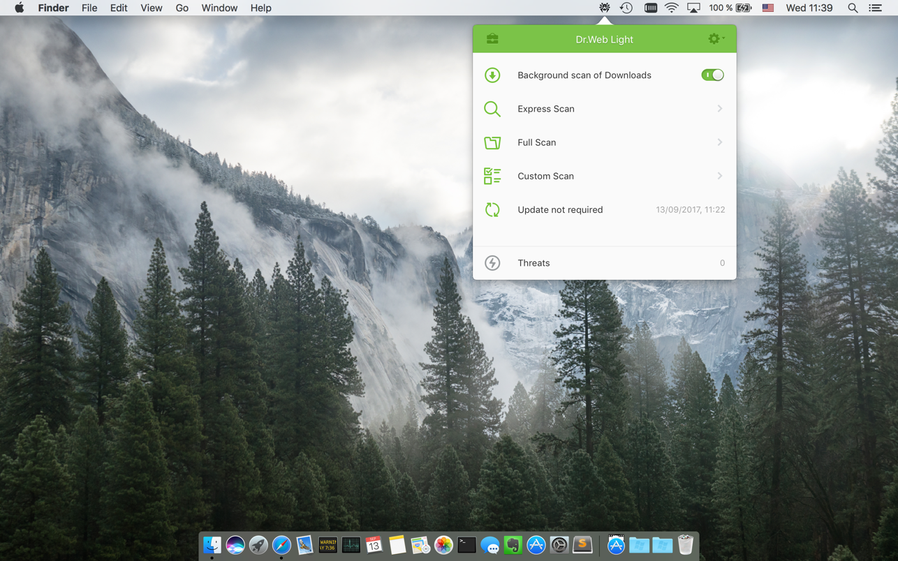Open the Dr.Web settings gear dropdown
This screenshot has height=561, width=898.
(x=716, y=39)
